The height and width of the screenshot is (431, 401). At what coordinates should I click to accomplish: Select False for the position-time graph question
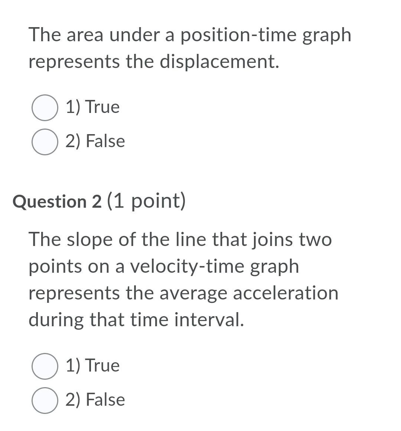pos(45,142)
